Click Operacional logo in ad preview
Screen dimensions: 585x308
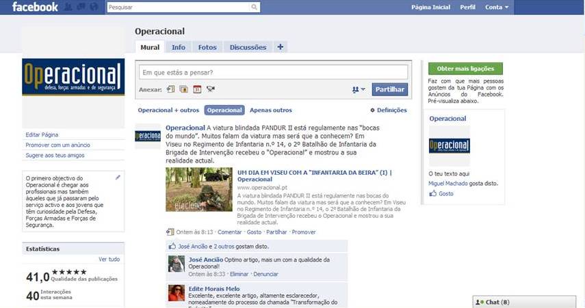tap(450, 145)
